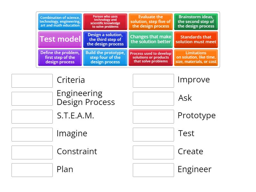Select the 'Combination of science, technology' tile
The height and width of the screenshot is (192, 256).
point(60,21)
